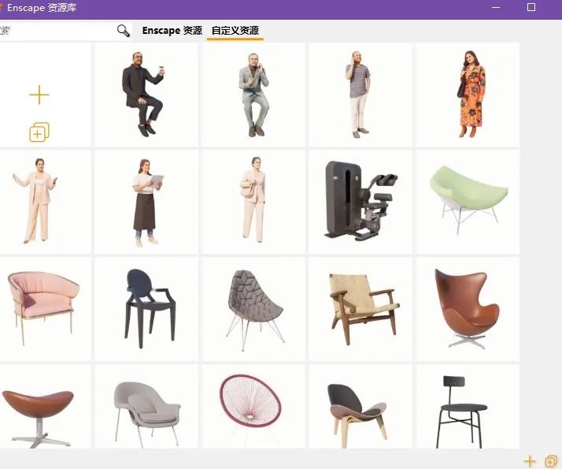Screen dimensions: 562x469
Task: Select seated man in black suit holding glass
Action: [x=146, y=95]
